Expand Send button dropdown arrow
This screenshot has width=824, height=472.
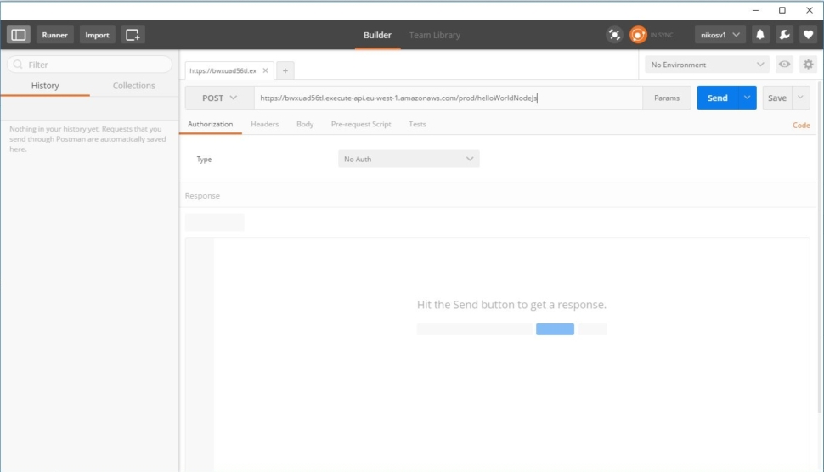click(x=747, y=98)
